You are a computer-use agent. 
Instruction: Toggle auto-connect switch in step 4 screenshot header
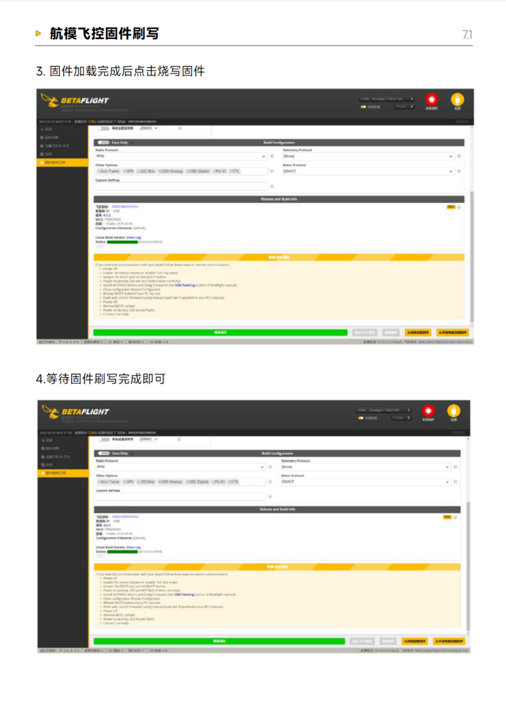(x=360, y=418)
